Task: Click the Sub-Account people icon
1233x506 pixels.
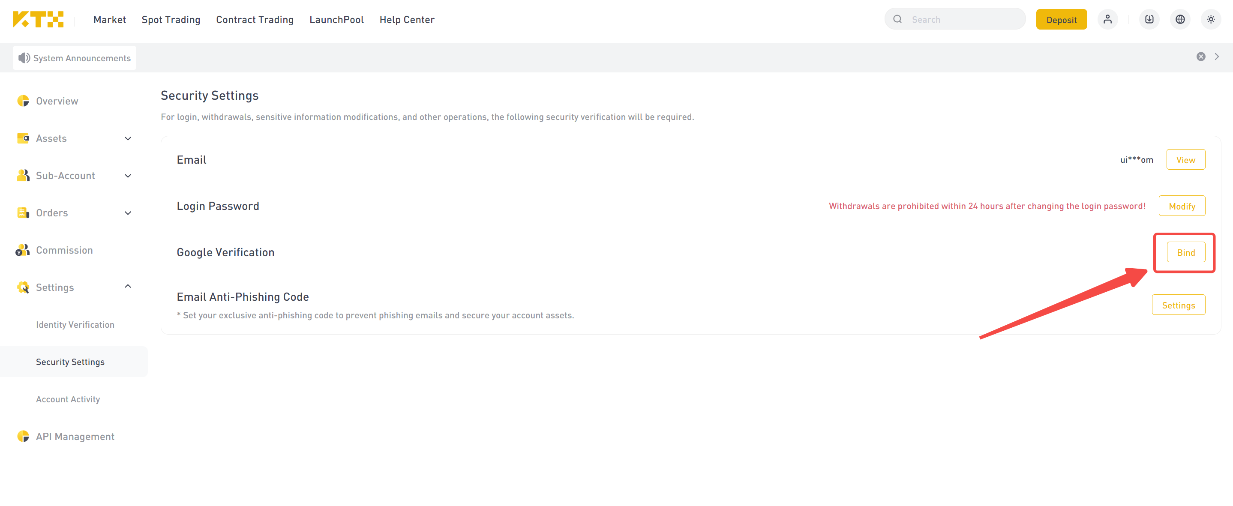Action: tap(23, 175)
